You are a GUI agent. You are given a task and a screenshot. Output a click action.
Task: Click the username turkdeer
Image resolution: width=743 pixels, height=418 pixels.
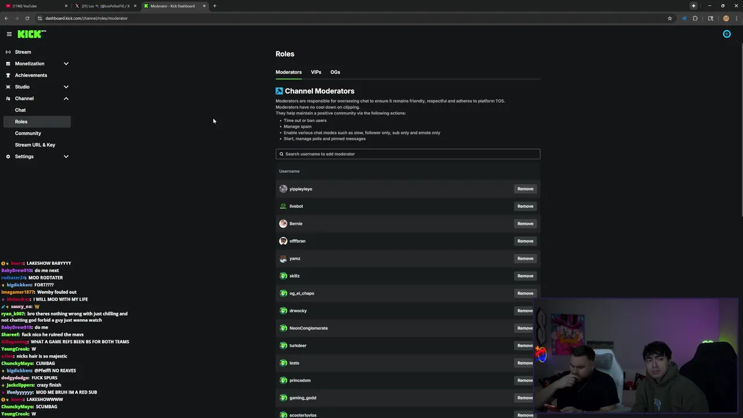(x=298, y=345)
